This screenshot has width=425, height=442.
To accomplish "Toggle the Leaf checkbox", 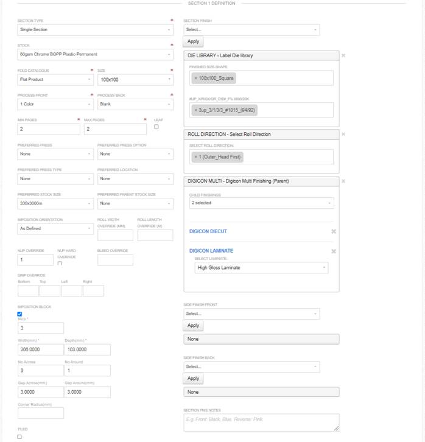I will pos(156,127).
